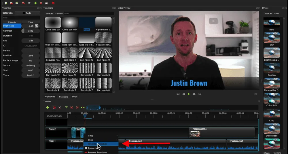Toggle the magnet Snapping tool on the timeline
This screenshot has height=154, width=288.
point(54,107)
